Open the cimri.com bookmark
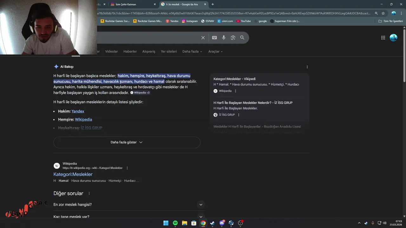 point(225,21)
